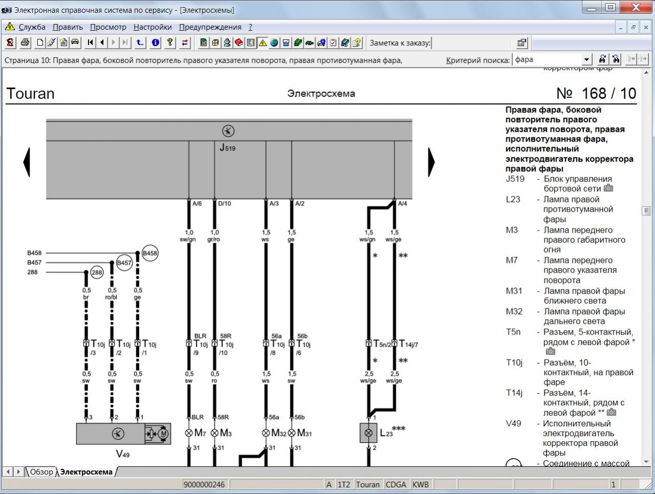Click the right diagram navigation arrow

pos(431,162)
